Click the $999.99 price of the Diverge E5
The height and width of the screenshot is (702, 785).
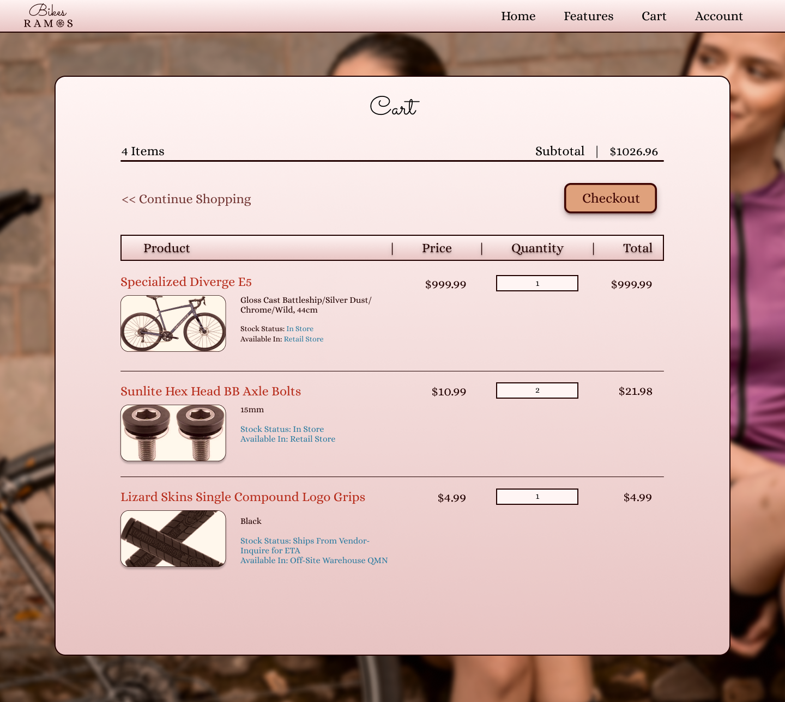[x=445, y=284]
